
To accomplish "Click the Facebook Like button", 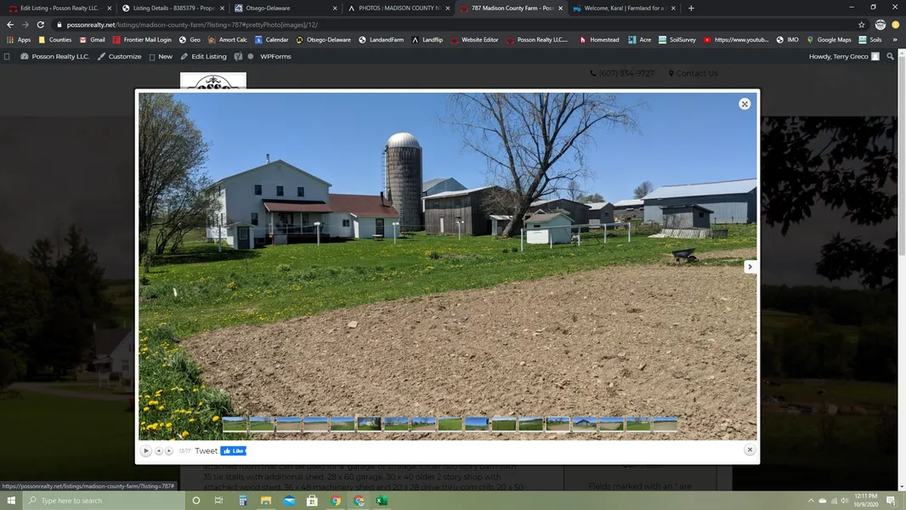I will coord(233,451).
